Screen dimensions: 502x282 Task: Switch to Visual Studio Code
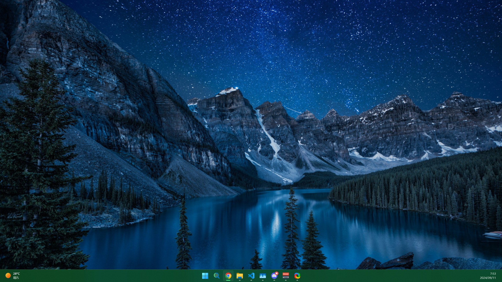click(x=251, y=276)
